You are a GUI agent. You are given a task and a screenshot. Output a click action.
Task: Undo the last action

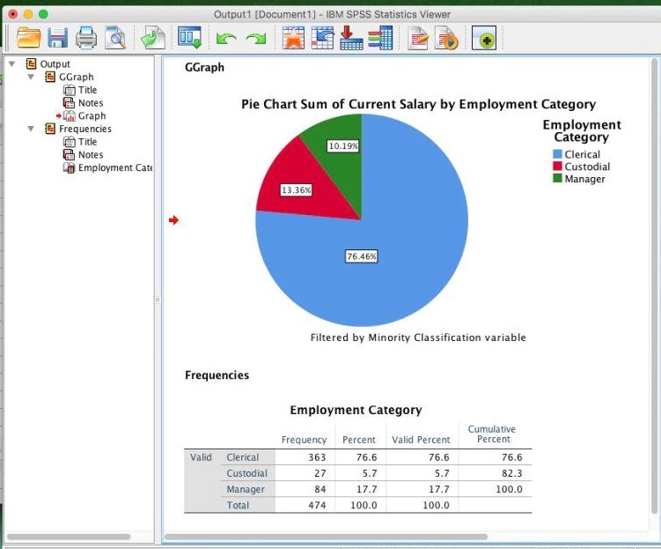click(x=227, y=39)
